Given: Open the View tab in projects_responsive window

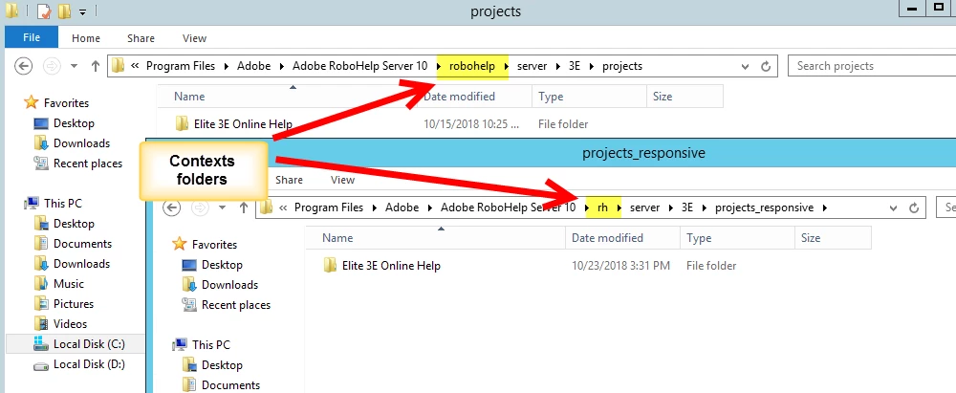Looking at the screenshot, I should (x=342, y=180).
